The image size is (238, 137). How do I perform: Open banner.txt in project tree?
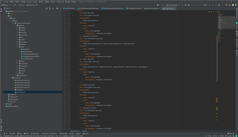[x=20, y=90]
